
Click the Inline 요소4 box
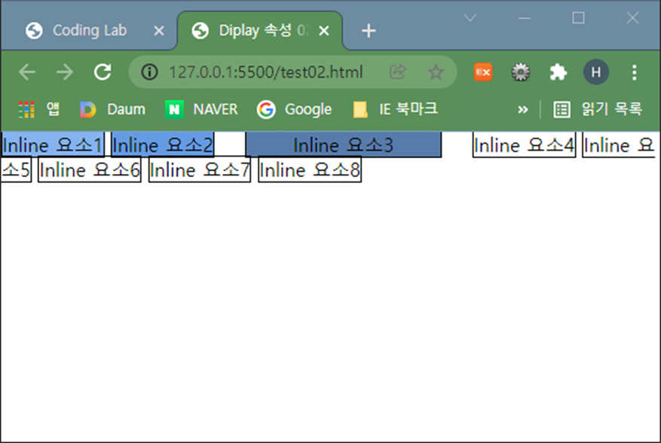[524, 145]
